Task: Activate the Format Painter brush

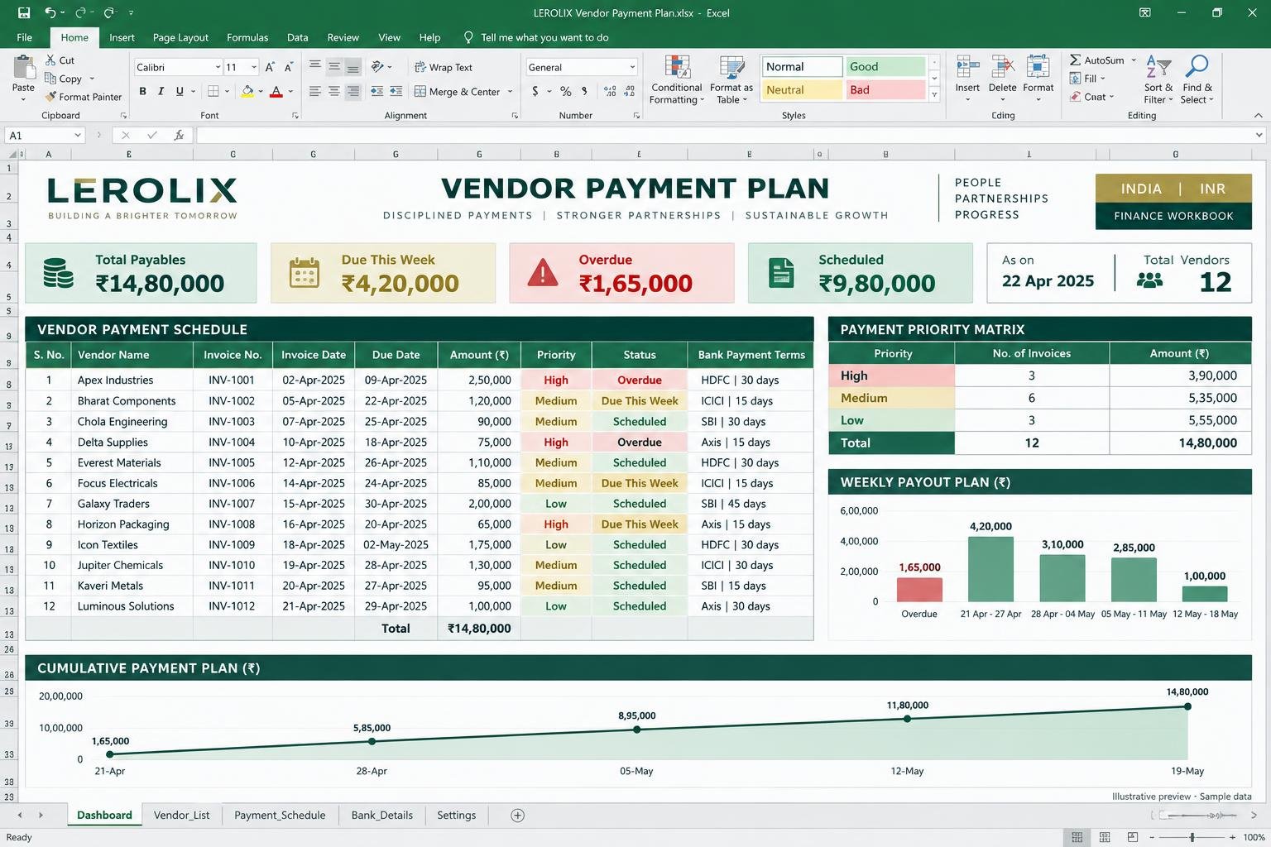Action: tap(50, 97)
